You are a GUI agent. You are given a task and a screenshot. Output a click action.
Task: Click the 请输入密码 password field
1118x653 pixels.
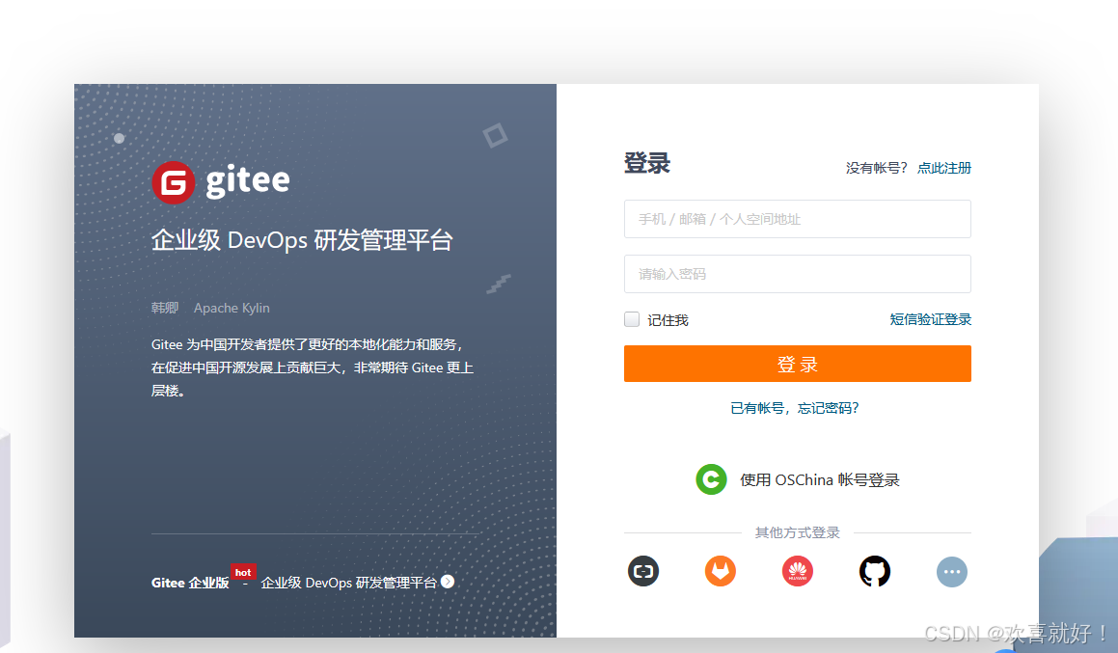tap(798, 274)
